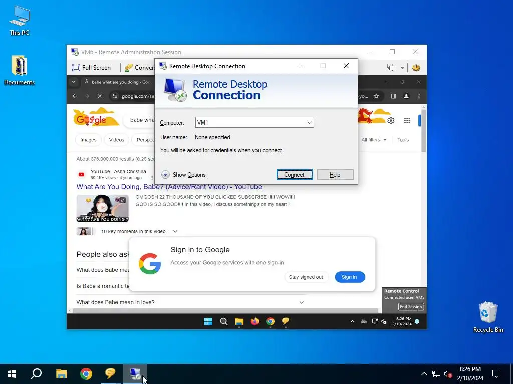The height and width of the screenshot is (384, 513).
Task: Open remote notification bell
Action: click(x=417, y=322)
